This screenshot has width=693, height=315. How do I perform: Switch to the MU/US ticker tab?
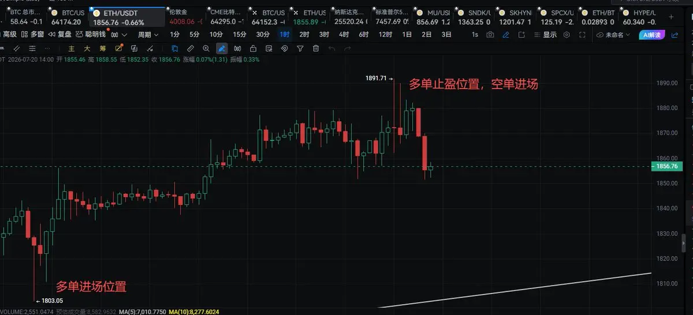point(432,17)
